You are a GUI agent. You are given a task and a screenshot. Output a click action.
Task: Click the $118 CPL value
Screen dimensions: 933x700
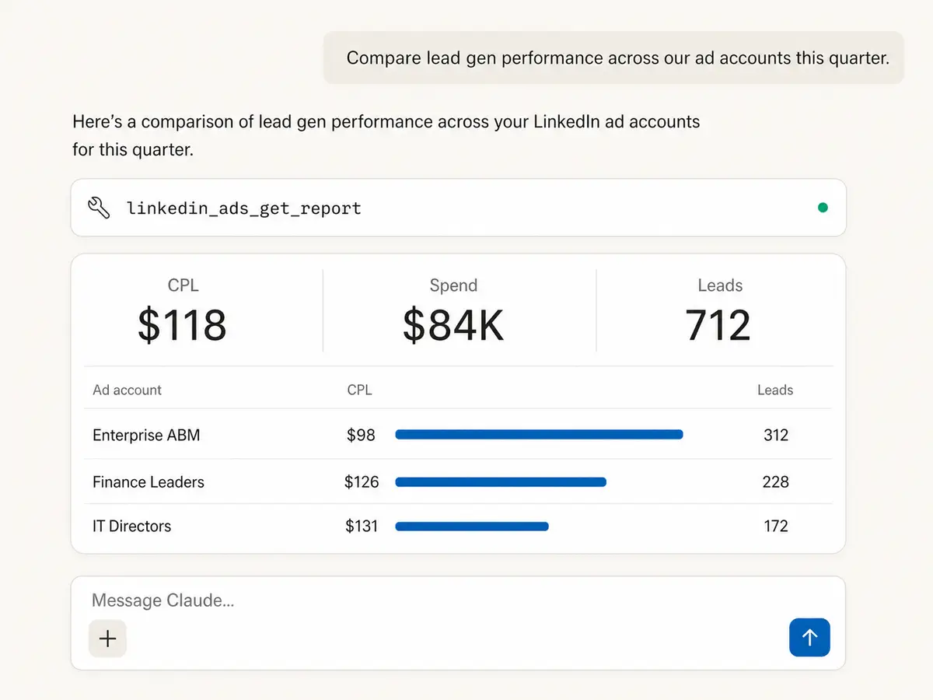[x=182, y=325]
